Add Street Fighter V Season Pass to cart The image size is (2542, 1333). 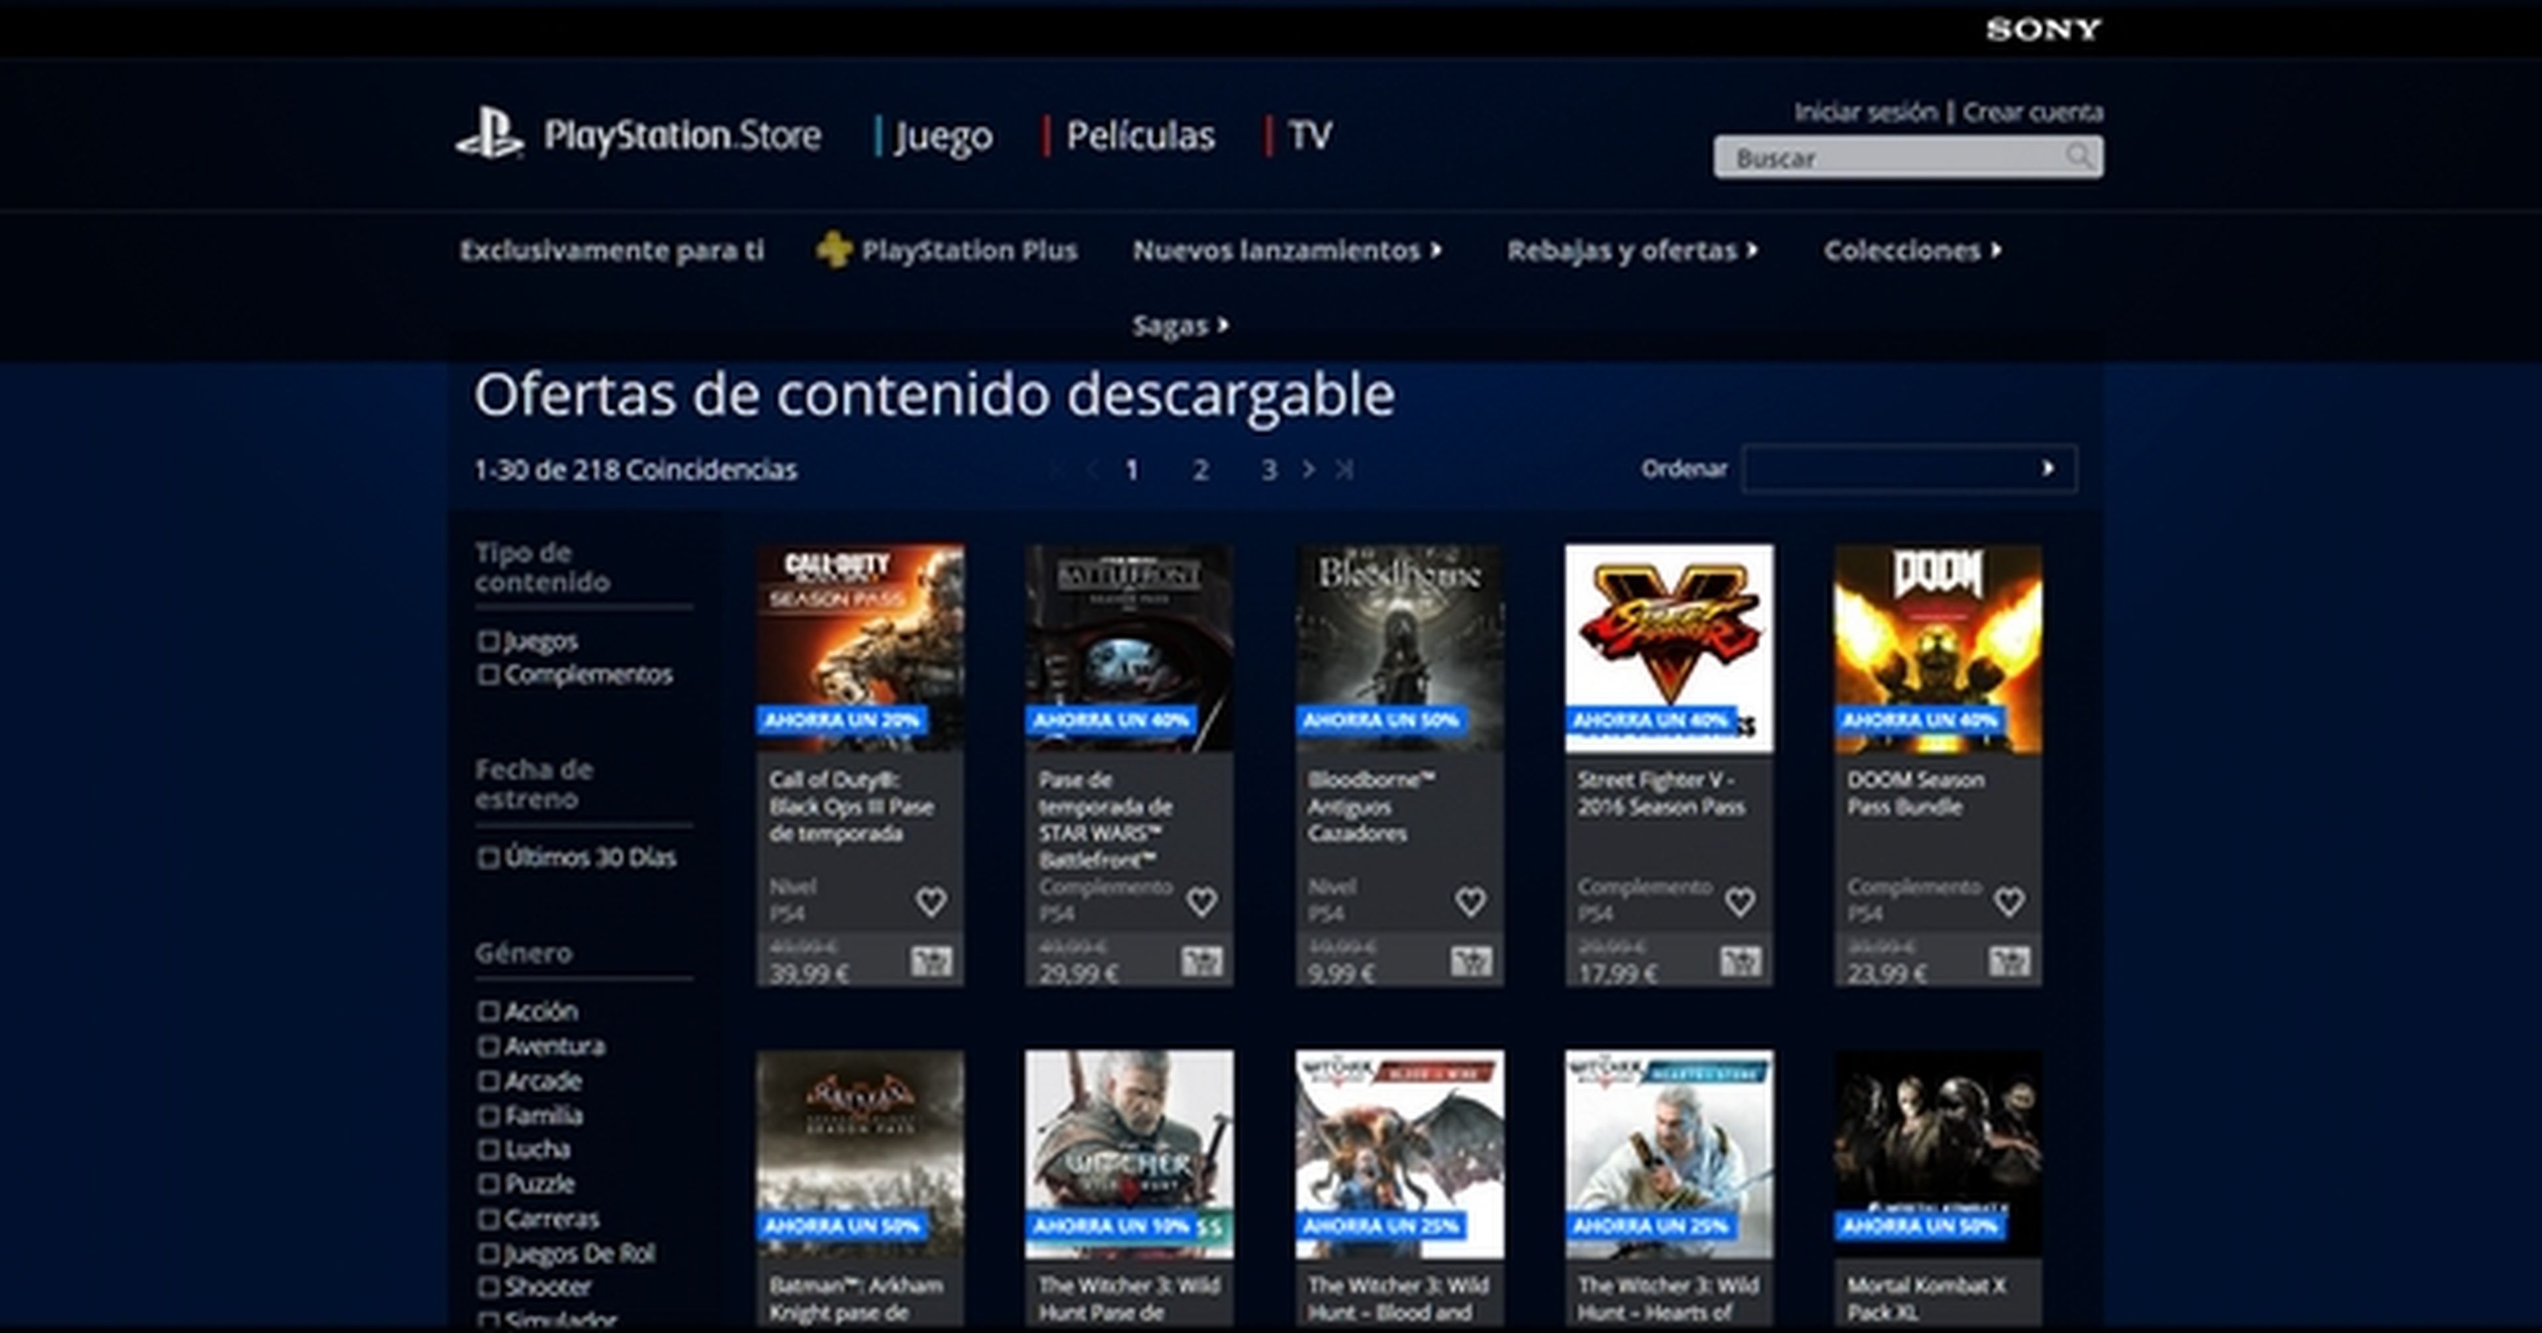[x=1740, y=961]
